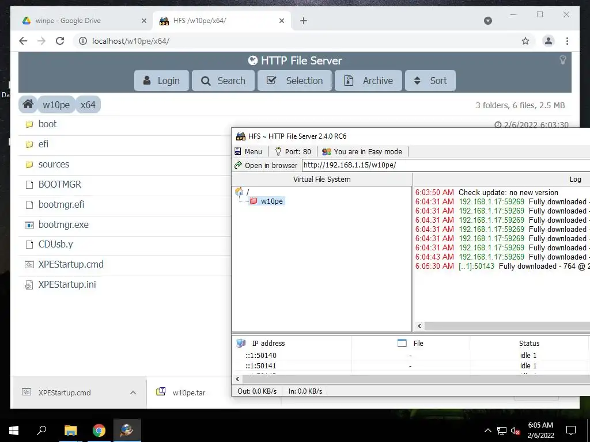Open File Explorer from taskbar
Viewport: 590px width, 442px height.
[70, 430]
